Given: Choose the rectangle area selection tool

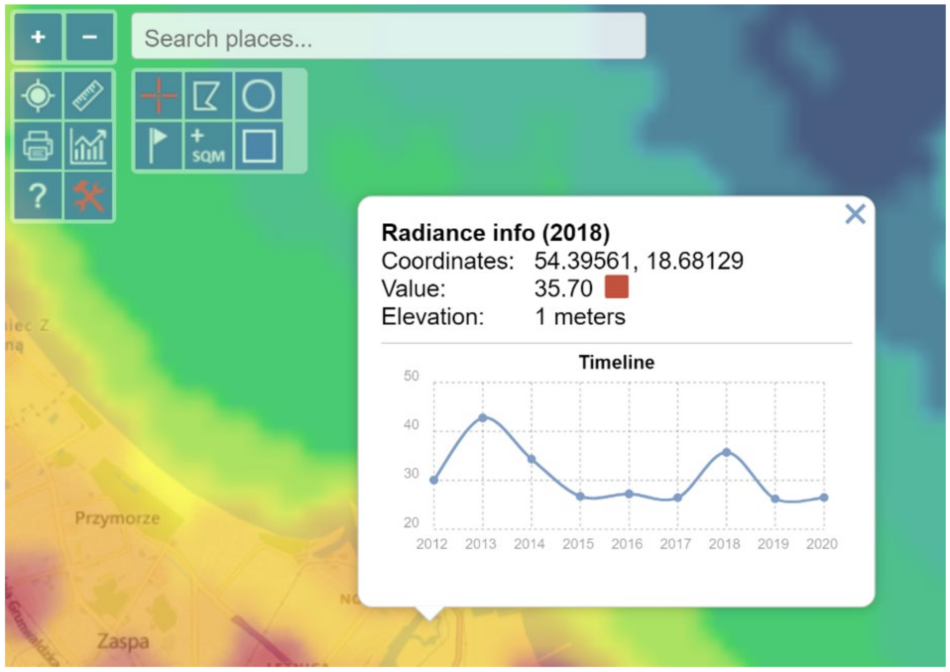Looking at the screenshot, I should (x=259, y=145).
